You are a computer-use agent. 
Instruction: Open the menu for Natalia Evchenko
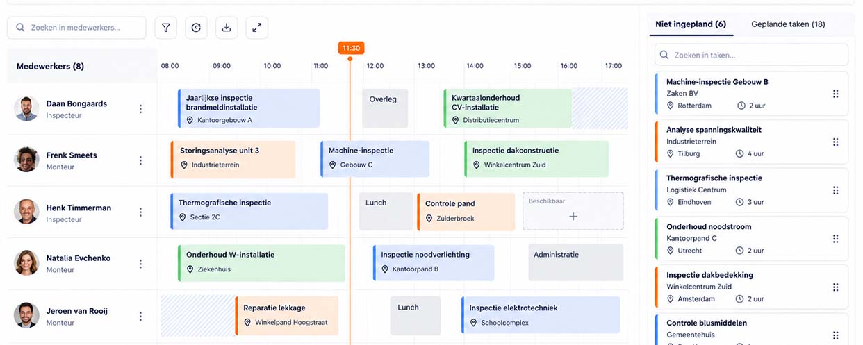pos(140,264)
